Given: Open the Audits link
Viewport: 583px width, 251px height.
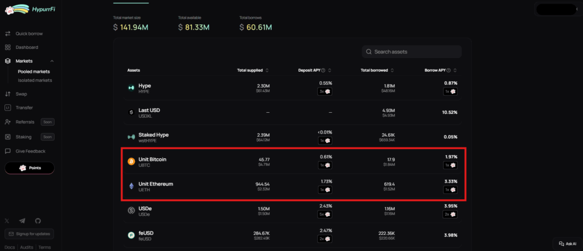Looking at the screenshot, I should (x=26, y=247).
